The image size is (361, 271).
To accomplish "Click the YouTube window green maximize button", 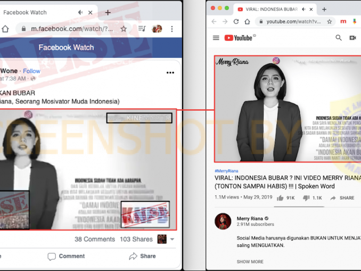I will point(226,8).
